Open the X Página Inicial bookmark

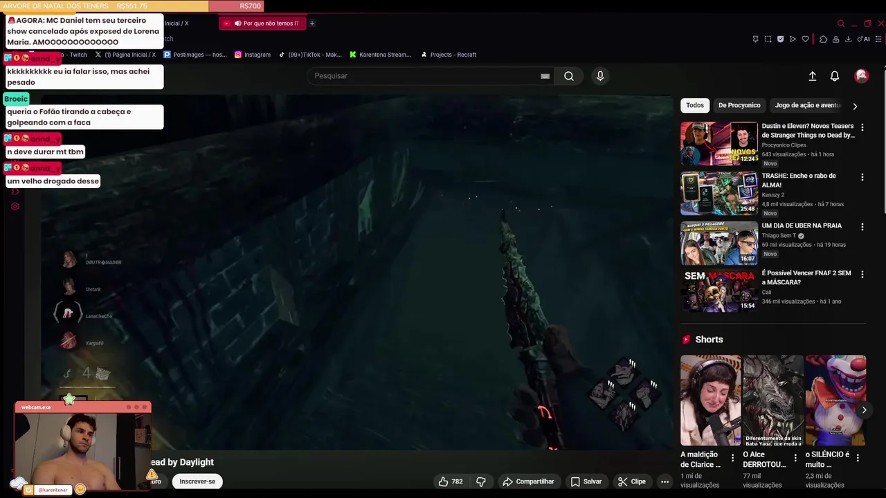point(125,55)
